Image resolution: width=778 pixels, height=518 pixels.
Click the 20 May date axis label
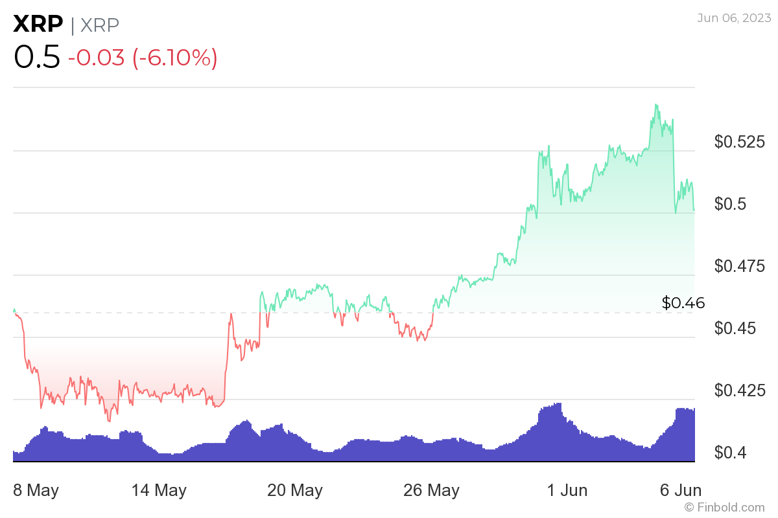coord(295,490)
